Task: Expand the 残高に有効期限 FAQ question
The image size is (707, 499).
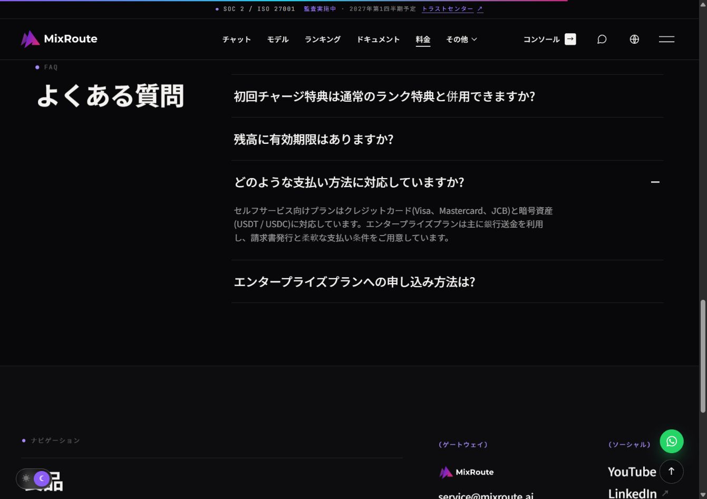Action: click(x=448, y=139)
